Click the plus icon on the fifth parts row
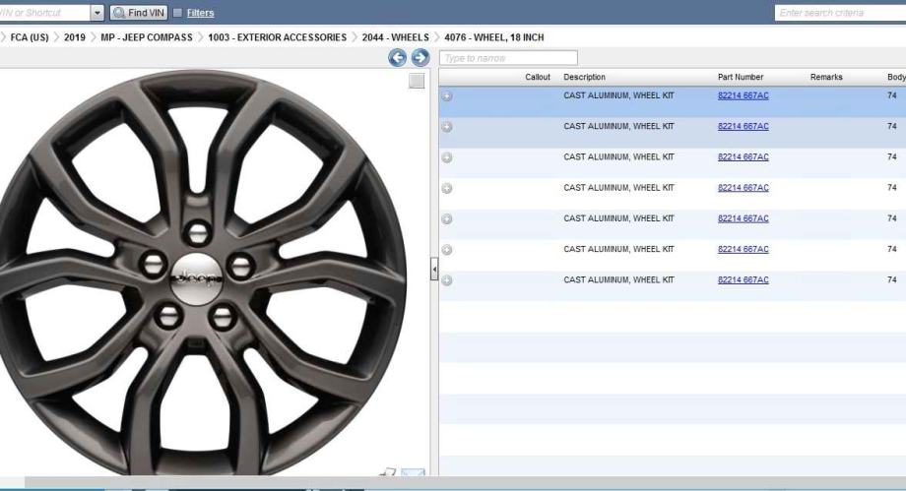Viewport: 906px width, 491px height. click(447, 219)
